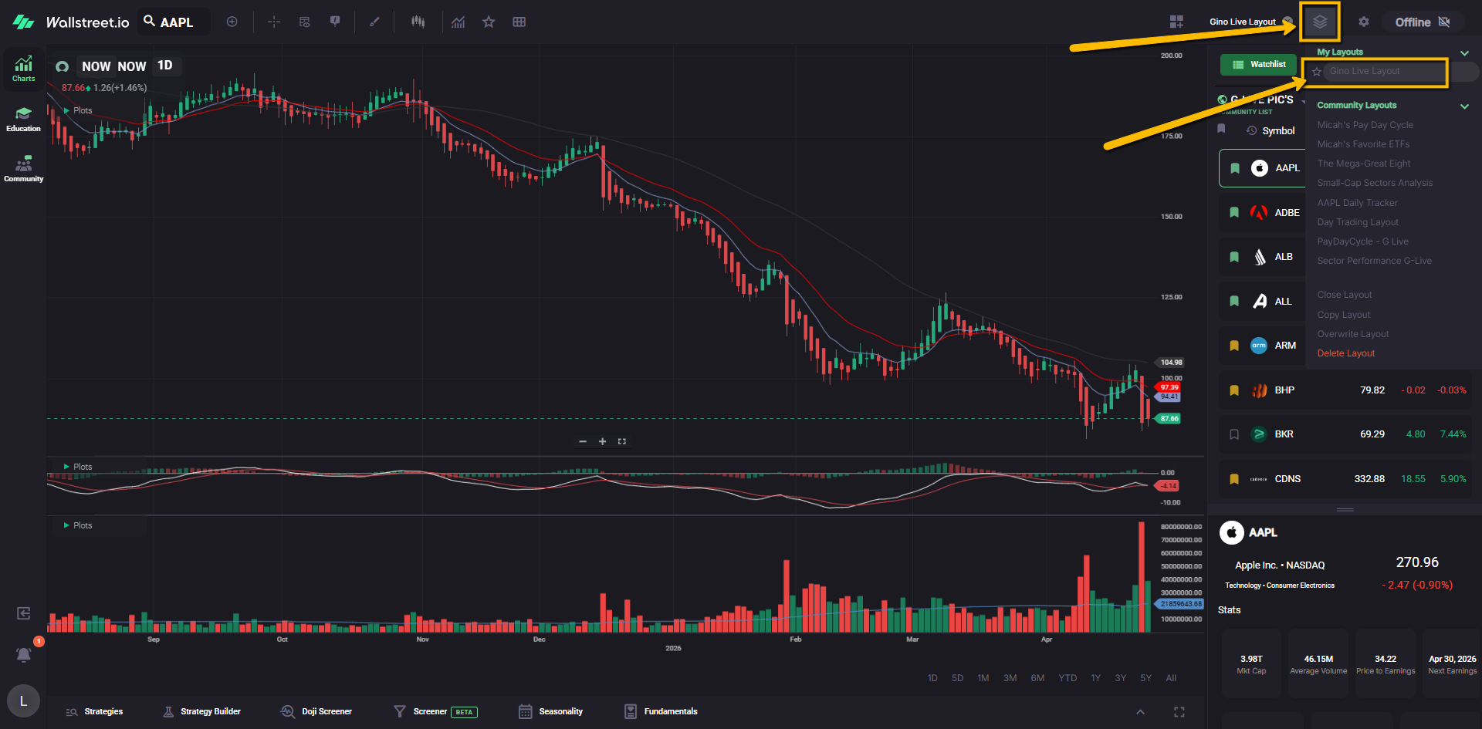Click the crosshair cursor tool
This screenshot has height=729, width=1482.
pyautogui.click(x=274, y=22)
